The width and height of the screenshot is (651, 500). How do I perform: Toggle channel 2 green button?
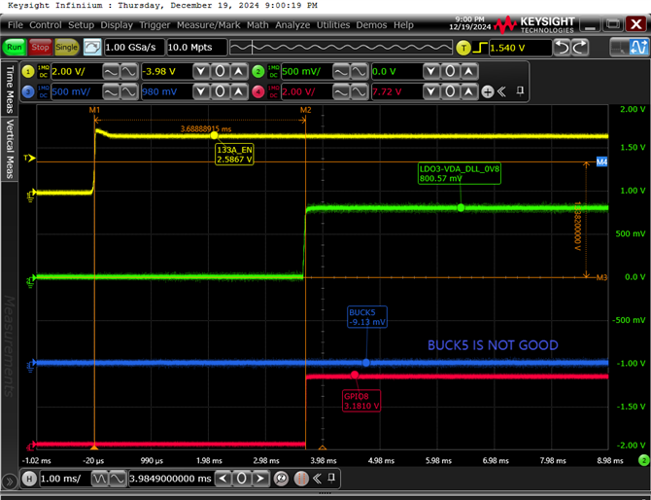pos(257,71)
